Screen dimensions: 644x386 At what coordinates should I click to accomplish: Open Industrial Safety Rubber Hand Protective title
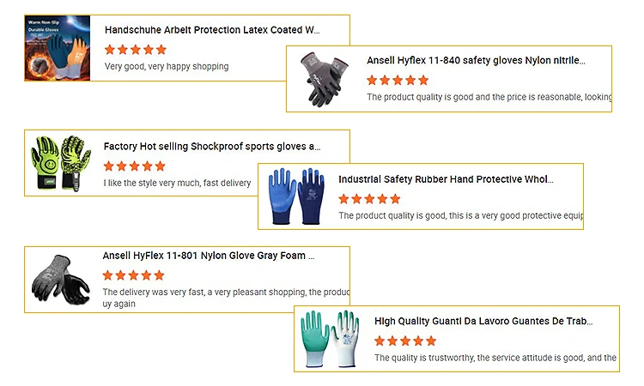click(446, 180)
